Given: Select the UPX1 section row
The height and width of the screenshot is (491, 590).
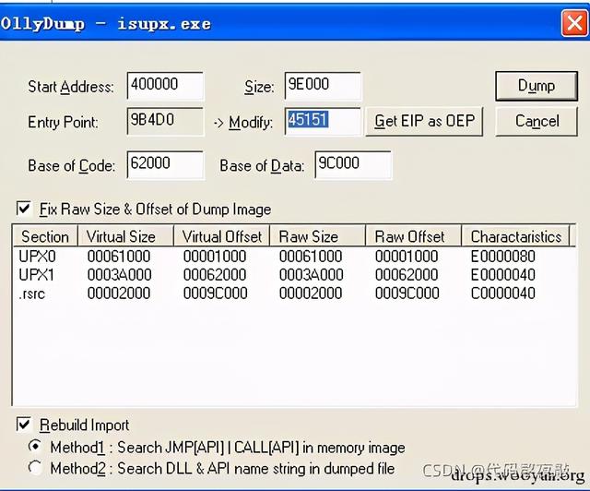Looking at the screenshot, I should pyautogui.click(x=293, y=275).
